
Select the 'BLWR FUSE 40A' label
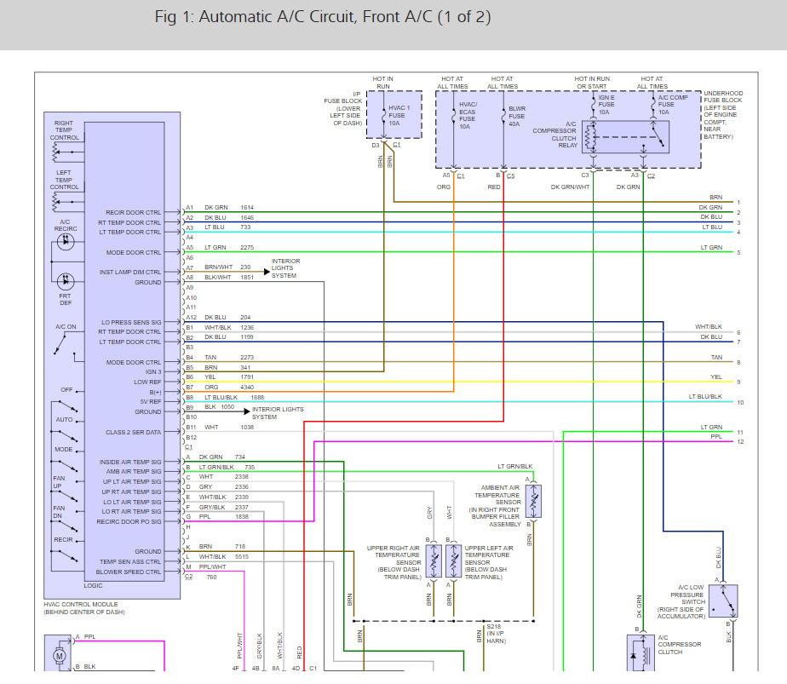point(517,116)
